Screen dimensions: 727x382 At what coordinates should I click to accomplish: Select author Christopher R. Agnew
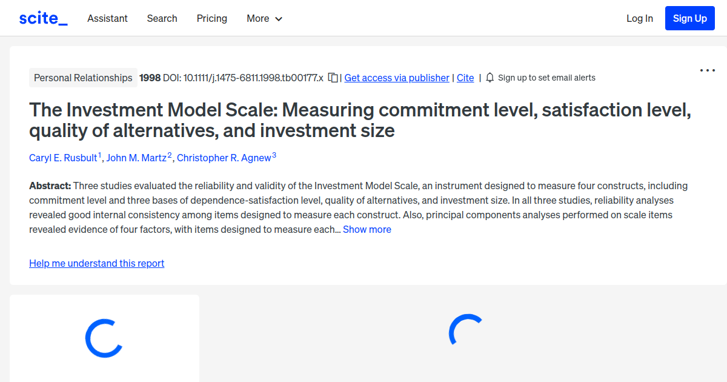click(224, 158)
